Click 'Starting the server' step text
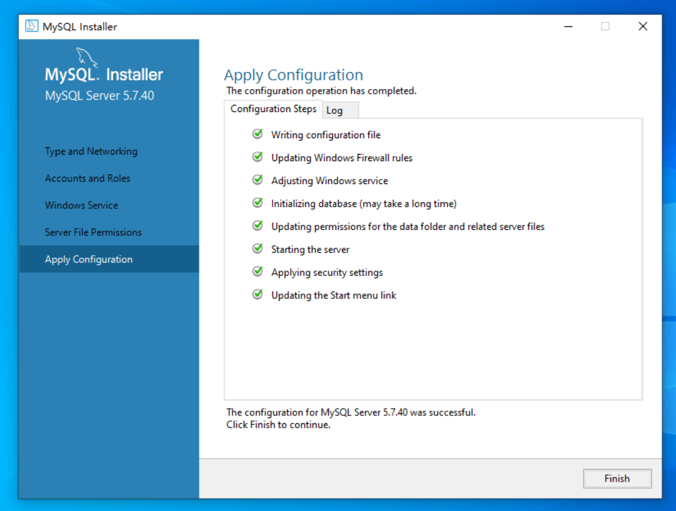 [x=310, y=250]
